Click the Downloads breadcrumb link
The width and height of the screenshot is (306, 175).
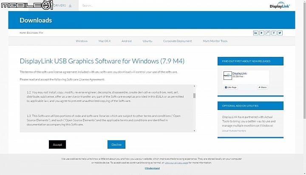32,33
